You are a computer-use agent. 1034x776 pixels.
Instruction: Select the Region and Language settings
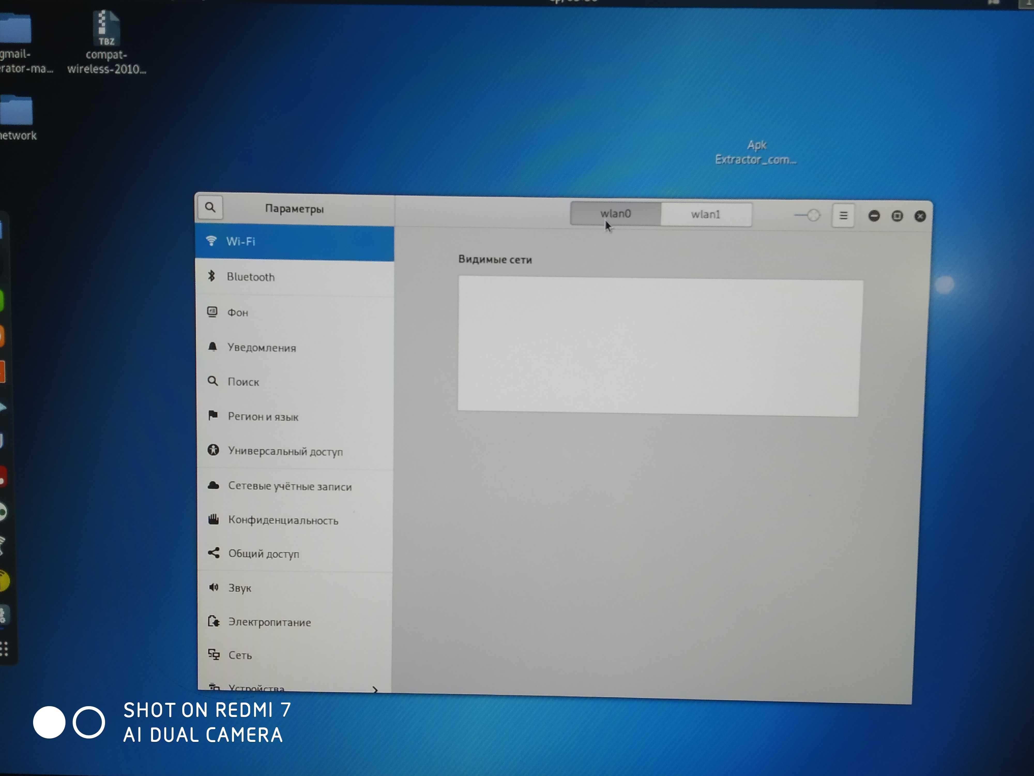(x=262, y=416)
